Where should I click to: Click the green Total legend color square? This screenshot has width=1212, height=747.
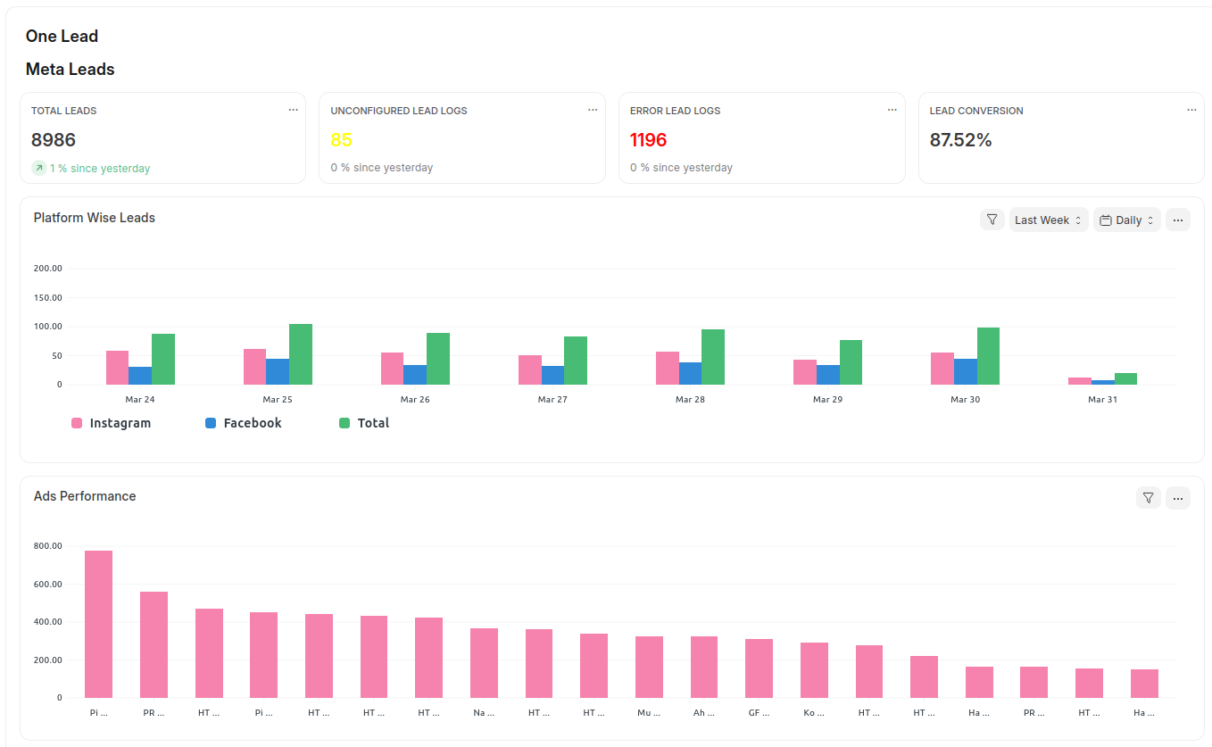point(345,423)
